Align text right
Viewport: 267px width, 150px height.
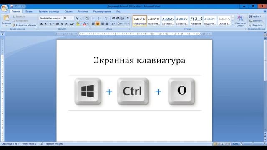click(102, 24)
